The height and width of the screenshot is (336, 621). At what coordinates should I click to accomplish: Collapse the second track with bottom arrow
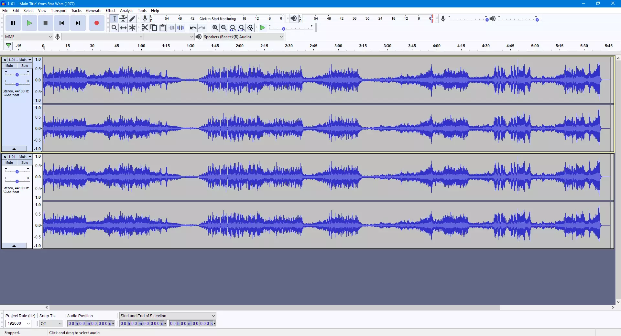pos(14,246)
